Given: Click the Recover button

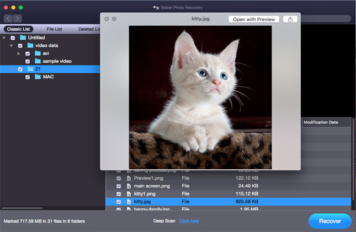Looking at the screenshot, I should tap(330, 221).
